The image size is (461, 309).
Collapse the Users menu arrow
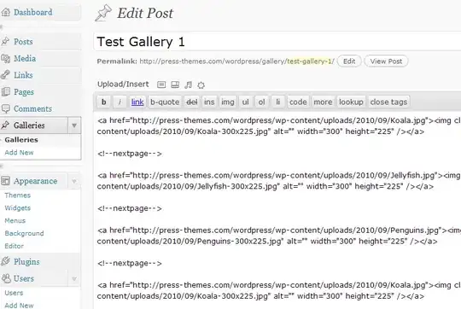click(74, 278)
